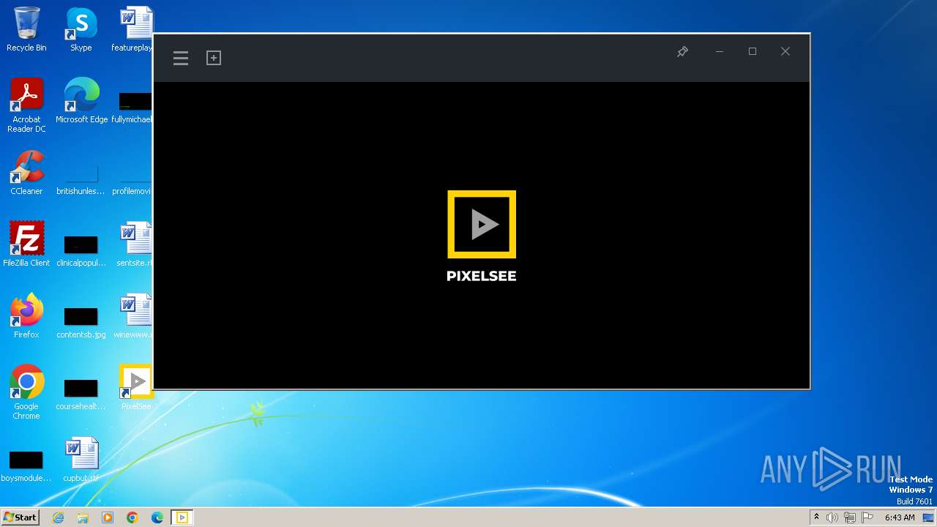This screenshot has width=937, height=527.
Task: Select the boysmodule file icon
Action: (26, 466)
